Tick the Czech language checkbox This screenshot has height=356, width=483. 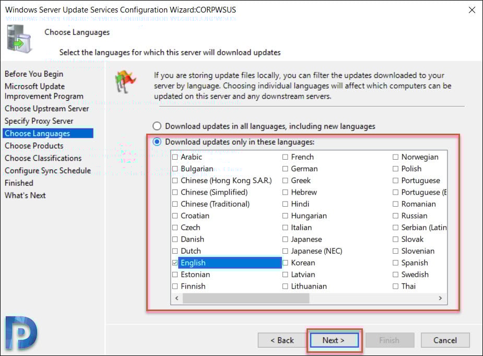pyautogui.click(x=175, y=227)
